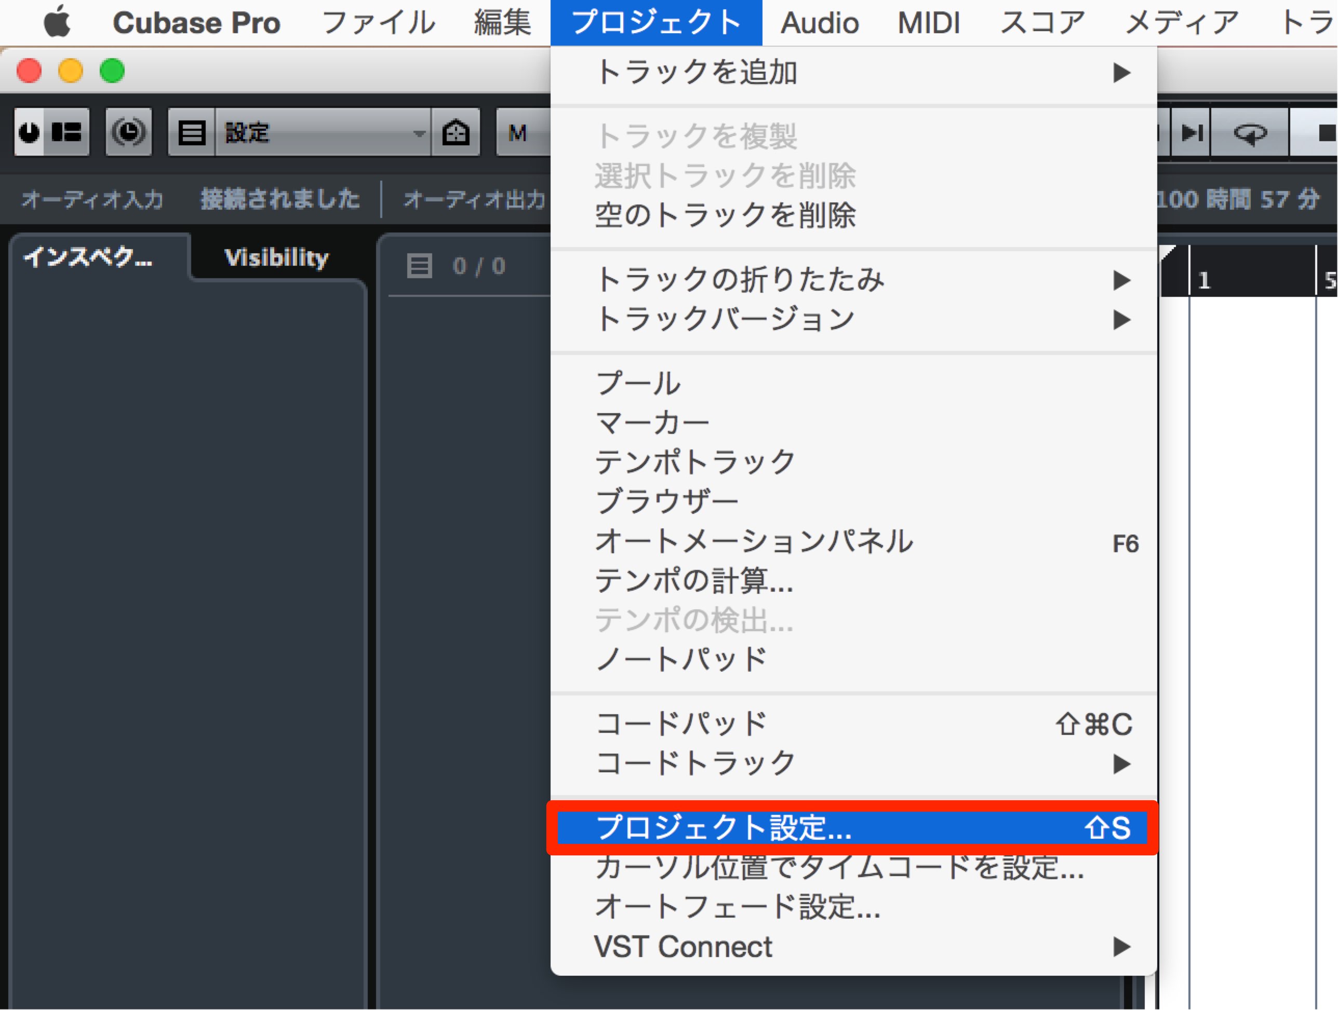Open the 設定 dropdown
The image size is (1338, 1010).
(x=323, y=132)
